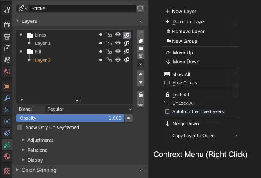Image resolution: width=261 pixels, height=178 pixels.
Task: Collapse the Layers panel header
Action: 80,21
